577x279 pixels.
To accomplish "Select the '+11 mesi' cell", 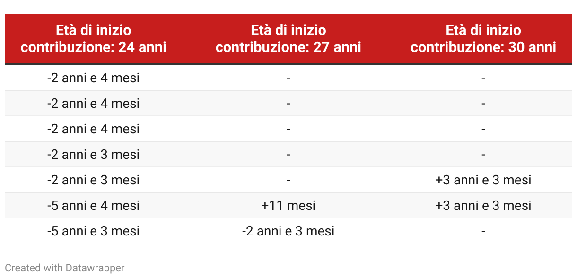I will (x=288, y=206).
